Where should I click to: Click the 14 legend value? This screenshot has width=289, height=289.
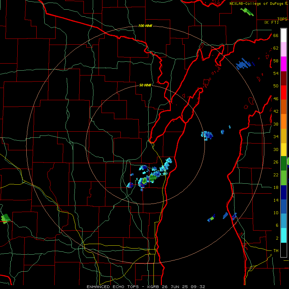point(276,200)
